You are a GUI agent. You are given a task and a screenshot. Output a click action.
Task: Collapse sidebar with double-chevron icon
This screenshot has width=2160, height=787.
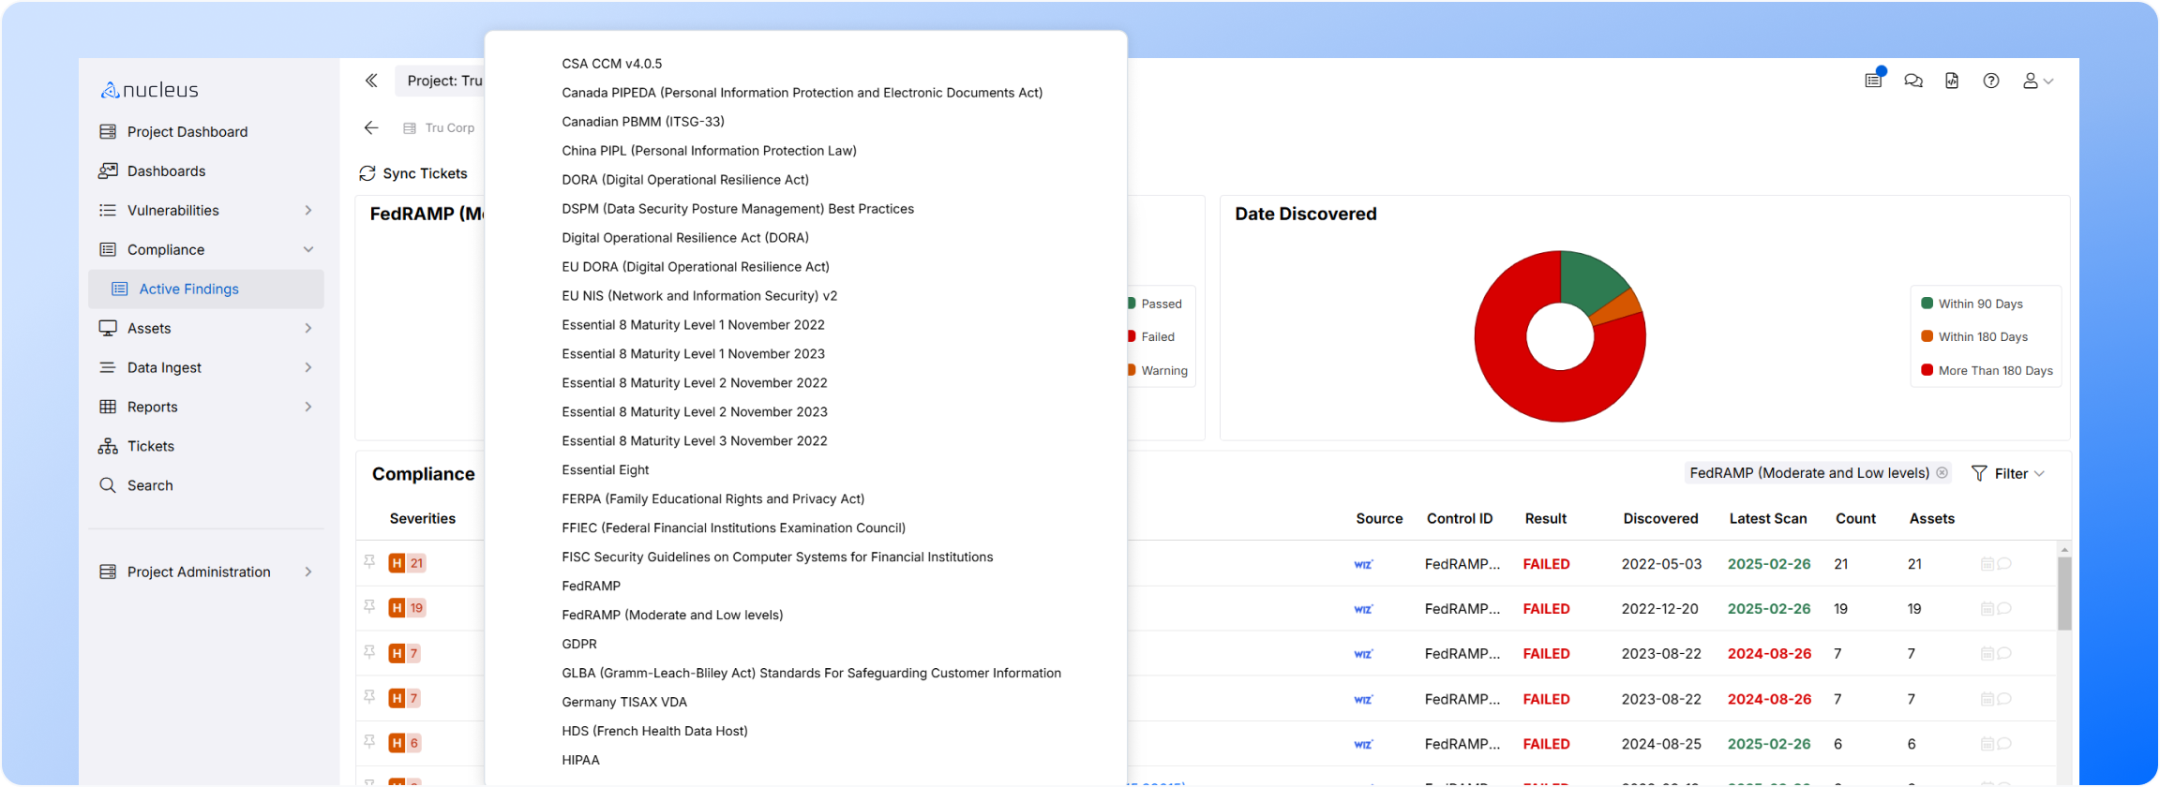pyautogui.click(x=371, y=82)
